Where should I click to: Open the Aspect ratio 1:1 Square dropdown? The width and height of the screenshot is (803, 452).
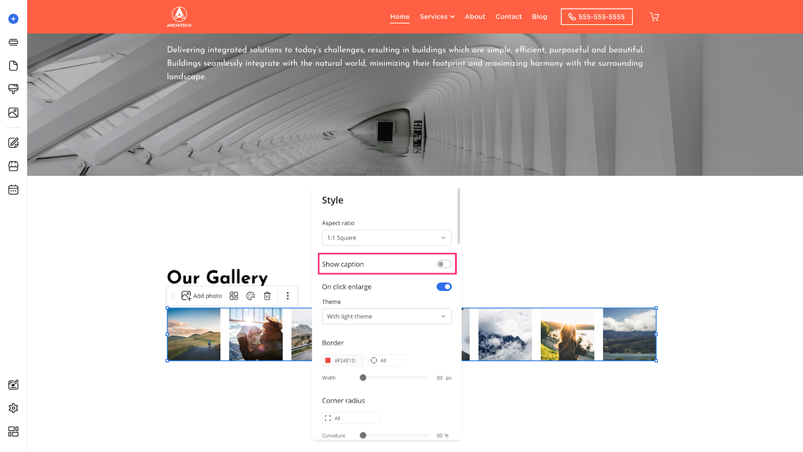386,238
